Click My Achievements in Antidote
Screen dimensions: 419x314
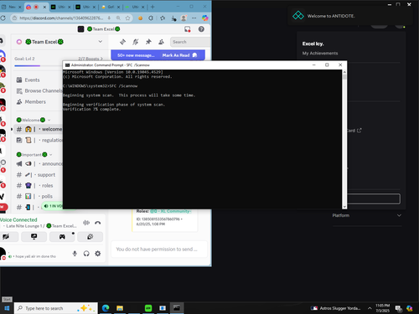[320, 54]
